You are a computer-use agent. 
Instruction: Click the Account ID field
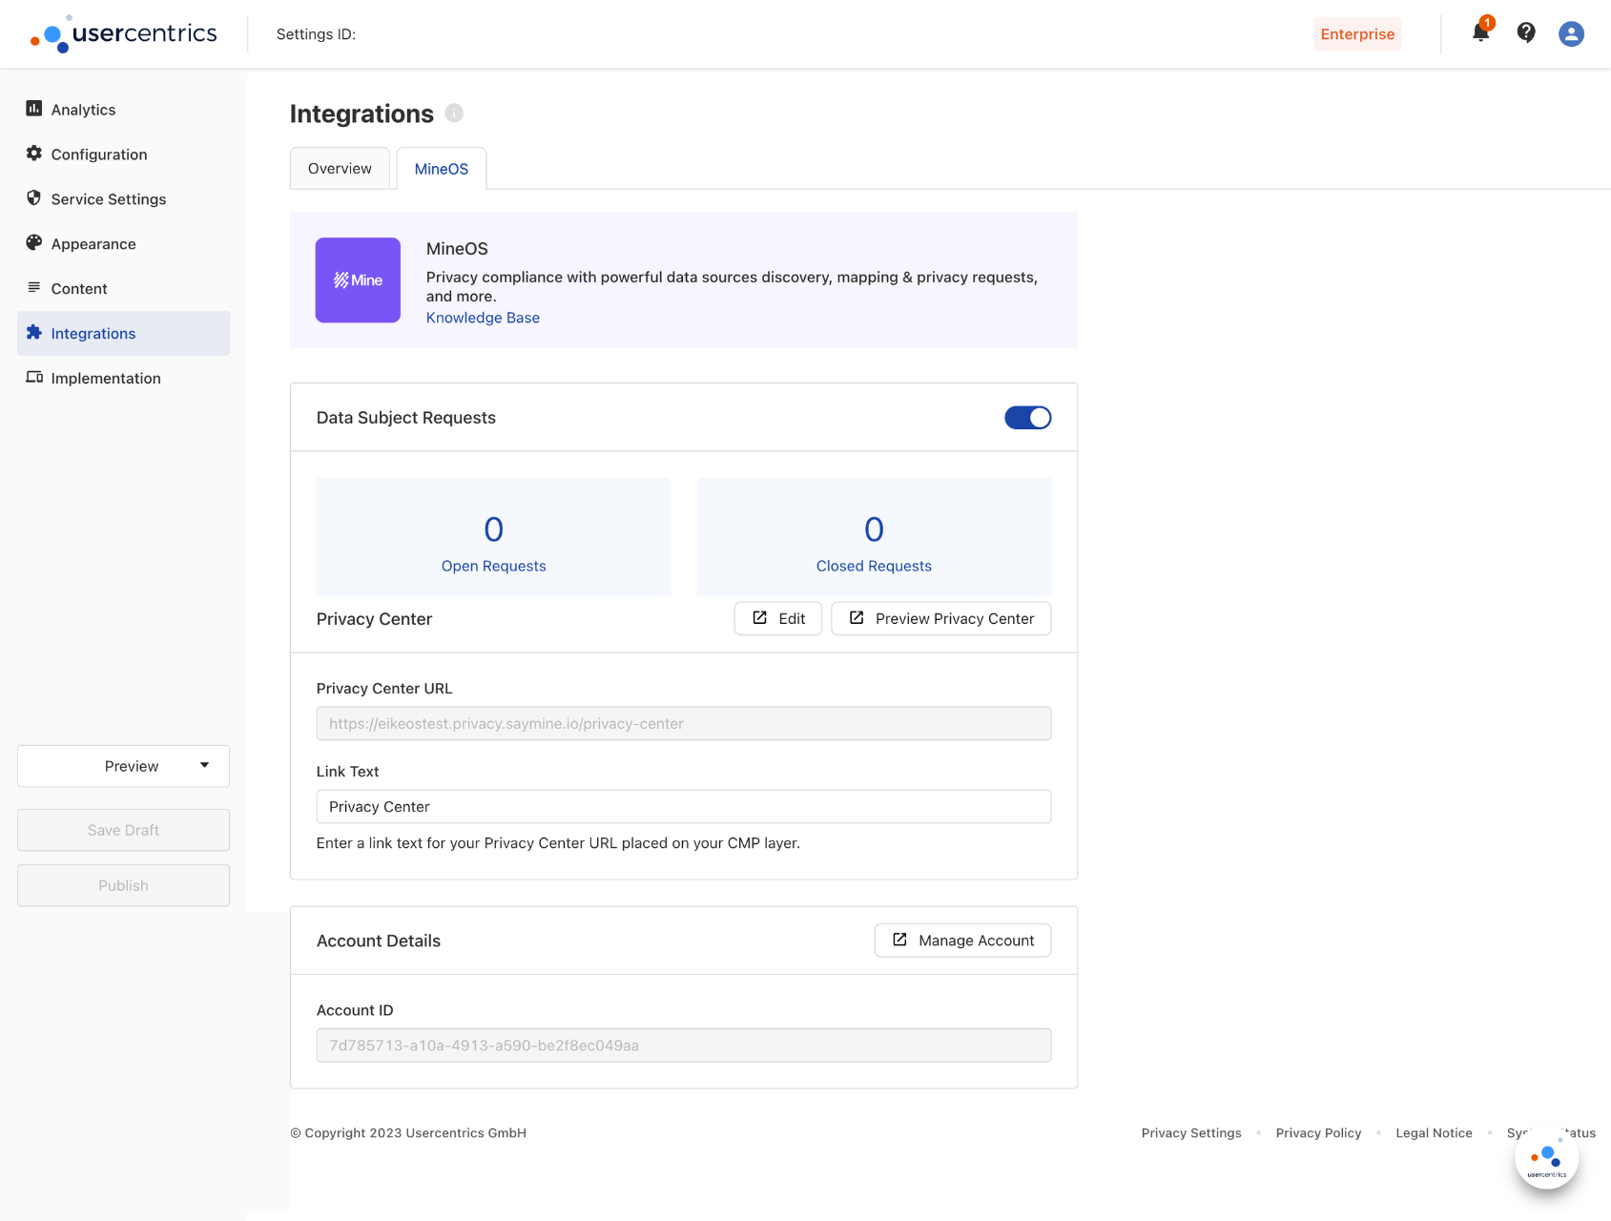(684, 1045)
